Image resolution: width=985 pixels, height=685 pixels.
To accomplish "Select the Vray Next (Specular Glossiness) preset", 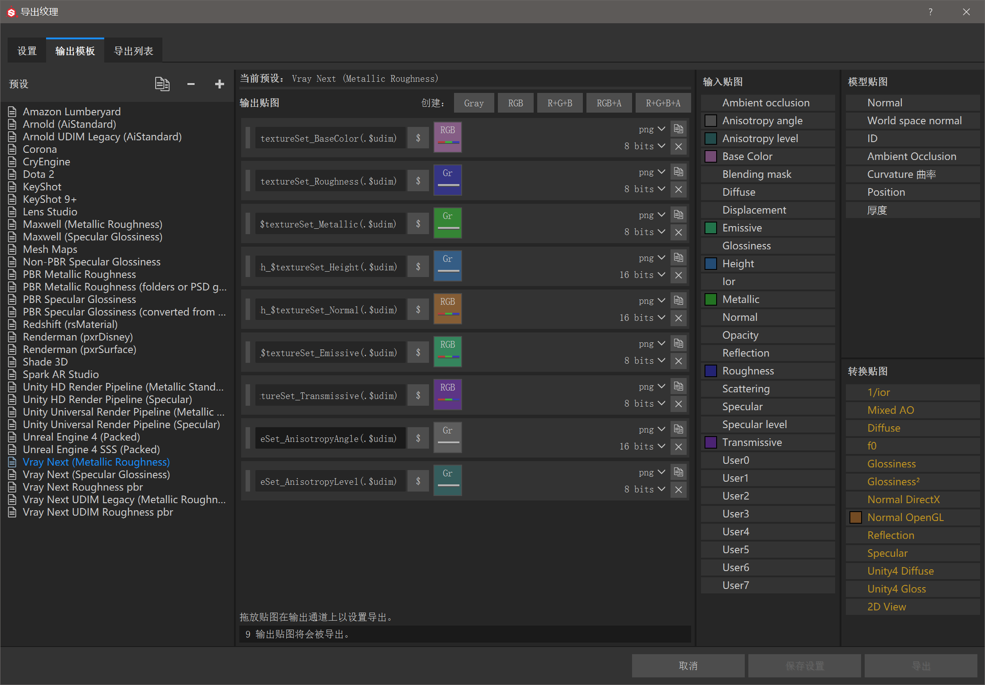I will [x=96, y=475].
